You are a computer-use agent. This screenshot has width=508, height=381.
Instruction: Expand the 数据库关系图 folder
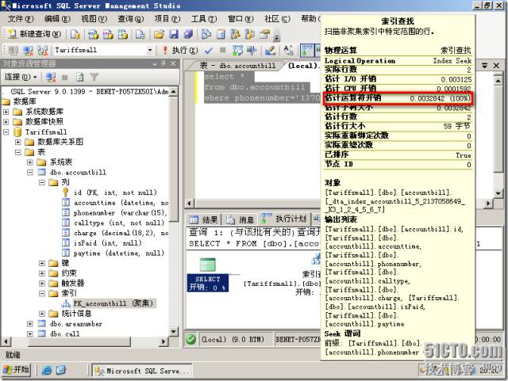pyautogui.click(x=18, y=142)
